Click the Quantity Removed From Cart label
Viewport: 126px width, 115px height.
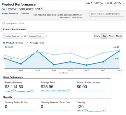(55, 102)
